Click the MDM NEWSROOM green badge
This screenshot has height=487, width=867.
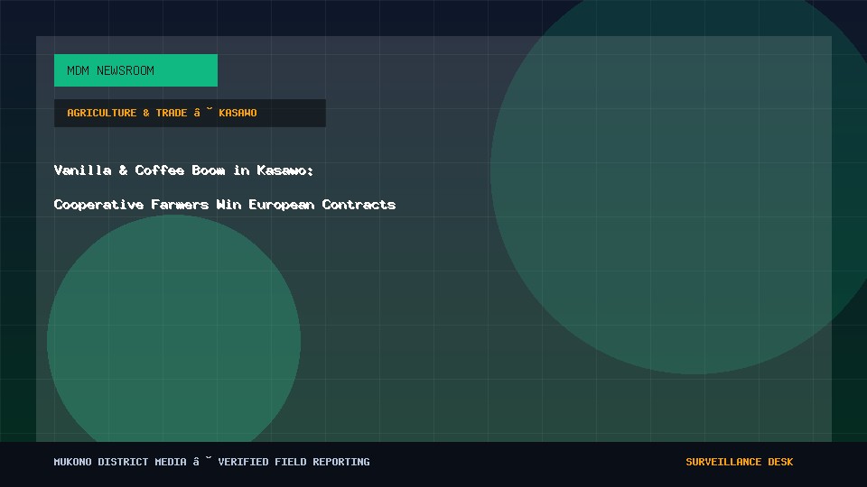coord(135,70)
